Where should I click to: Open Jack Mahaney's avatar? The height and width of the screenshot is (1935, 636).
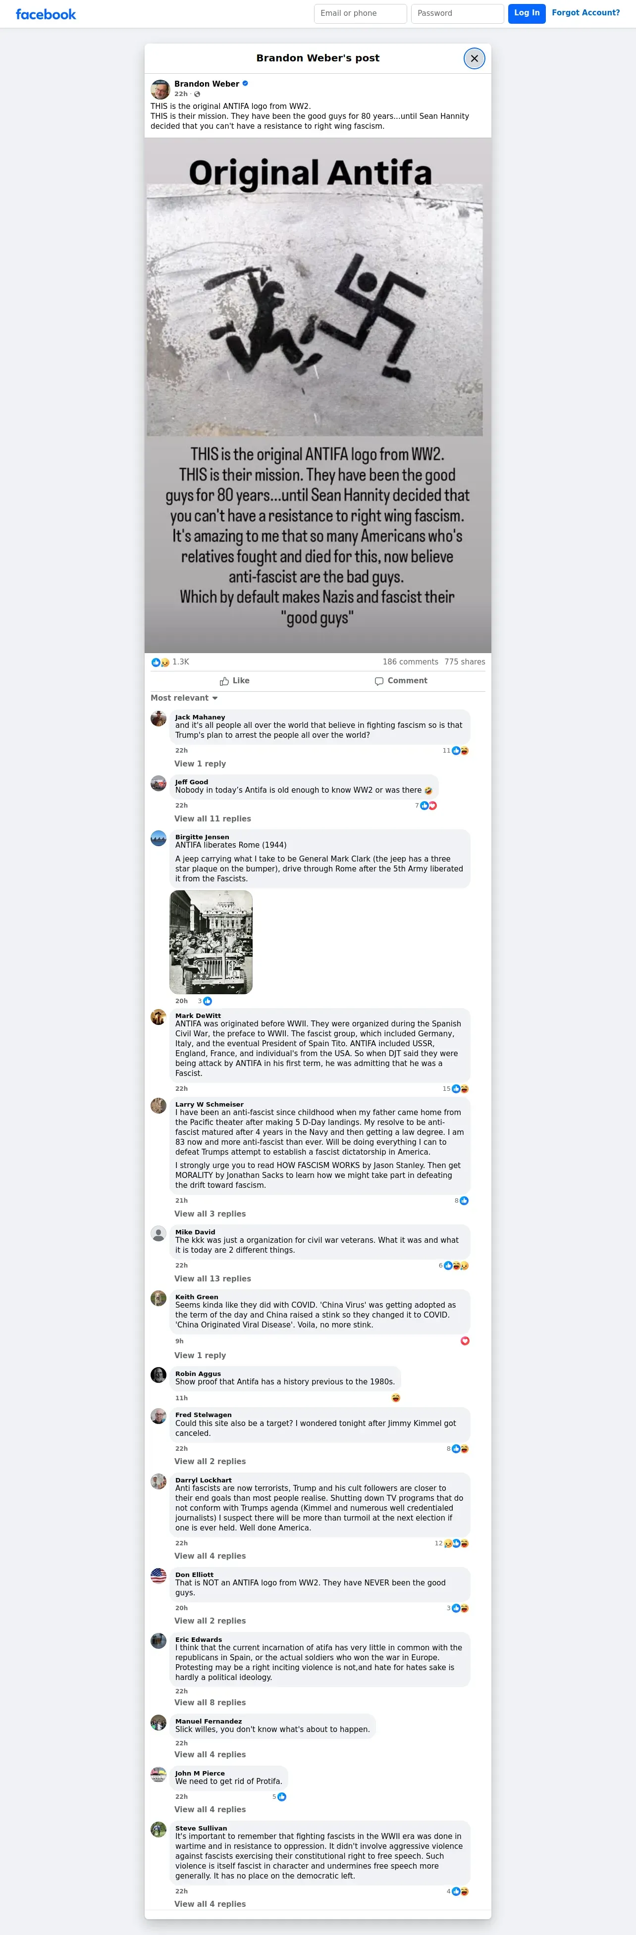(159, 718)
